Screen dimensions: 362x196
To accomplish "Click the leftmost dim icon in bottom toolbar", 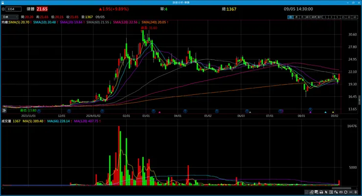I will click(x=307, y=192).
